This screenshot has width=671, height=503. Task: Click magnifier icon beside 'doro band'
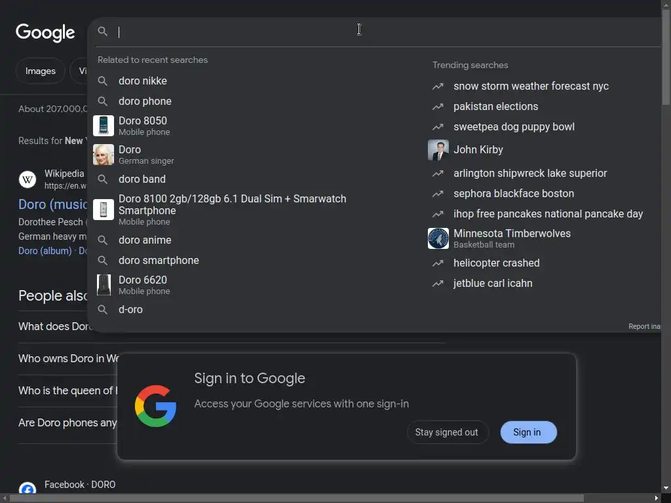102,179
